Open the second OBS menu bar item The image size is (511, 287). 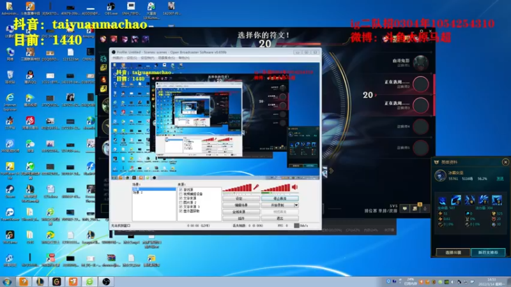pos(132,58)
